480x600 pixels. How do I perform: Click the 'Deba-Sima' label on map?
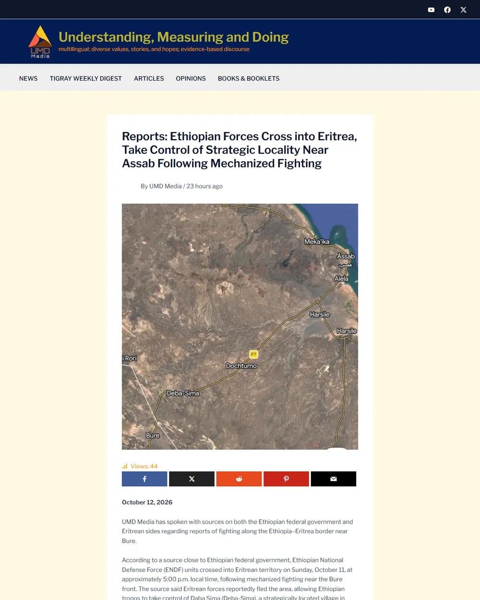183,393
